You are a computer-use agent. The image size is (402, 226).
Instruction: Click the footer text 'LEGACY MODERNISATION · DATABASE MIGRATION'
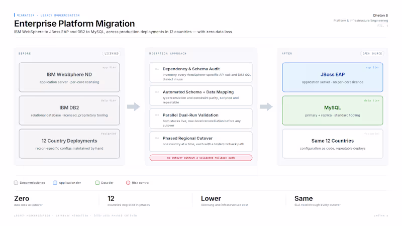click(75, 216)
